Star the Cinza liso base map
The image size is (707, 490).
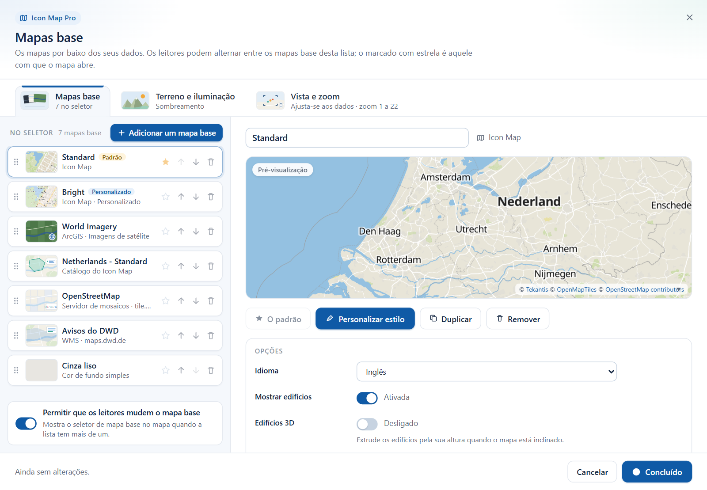pyautogui.click(x=166, y=370)
